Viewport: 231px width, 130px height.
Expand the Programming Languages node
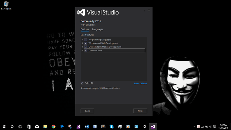coord(82,40)
